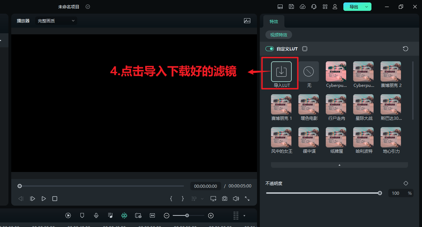Open the audio music tool in the toolbar

110,215
